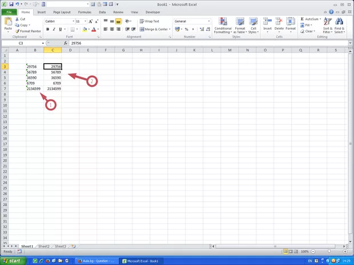Switch to the Page Layout tab
Screen dimensions: 354x265
coord(62,12)
